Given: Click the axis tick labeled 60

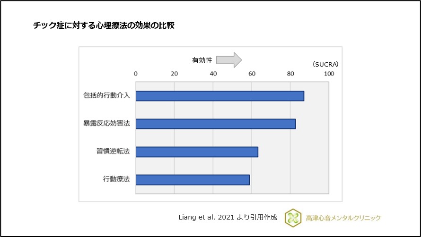Looking at the screenshot, I should [252, 74].
